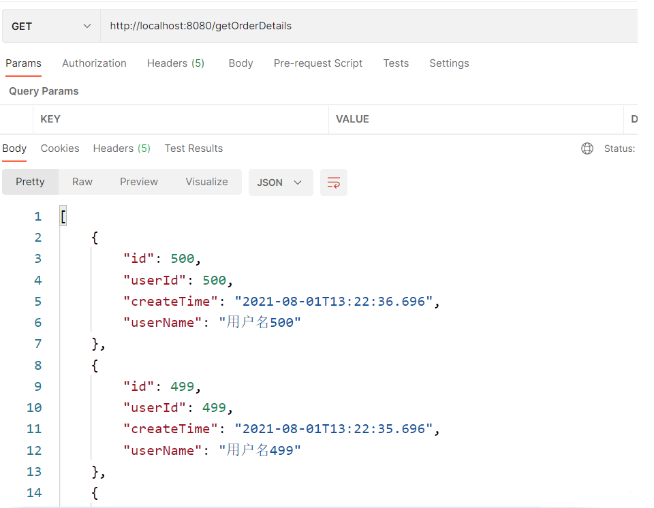The image size is (654, 508).
Task: Select the Preview view mode
Action: pyautogui.click(x=139, y=182)
